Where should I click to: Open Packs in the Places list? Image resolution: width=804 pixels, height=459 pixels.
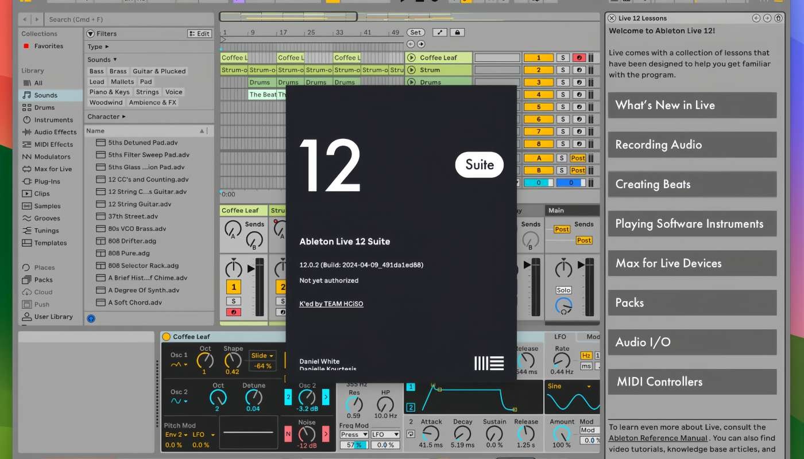coord(43,280)
